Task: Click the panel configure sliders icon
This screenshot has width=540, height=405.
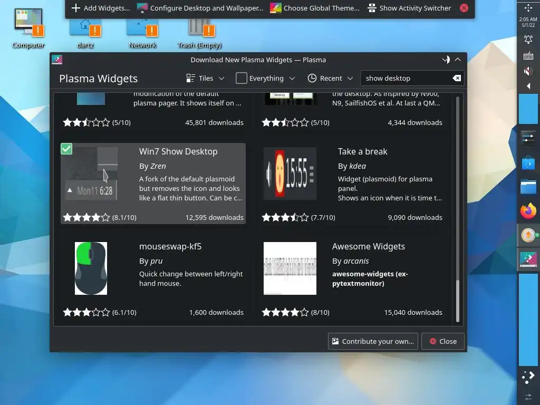Action: coord(528,397)
